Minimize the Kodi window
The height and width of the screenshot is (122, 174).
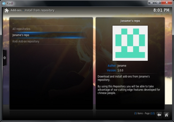coord(151,2)
